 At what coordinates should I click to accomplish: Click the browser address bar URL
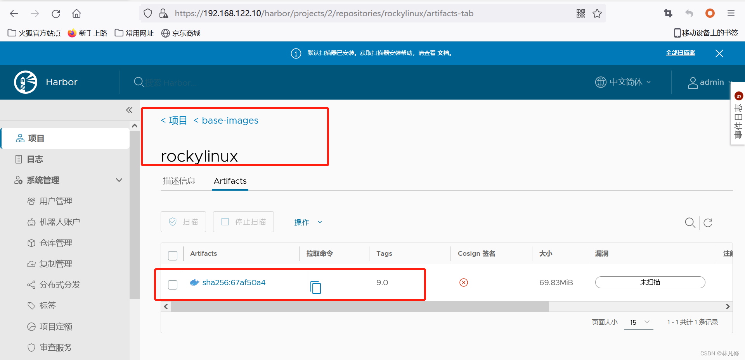click(324, 14)
